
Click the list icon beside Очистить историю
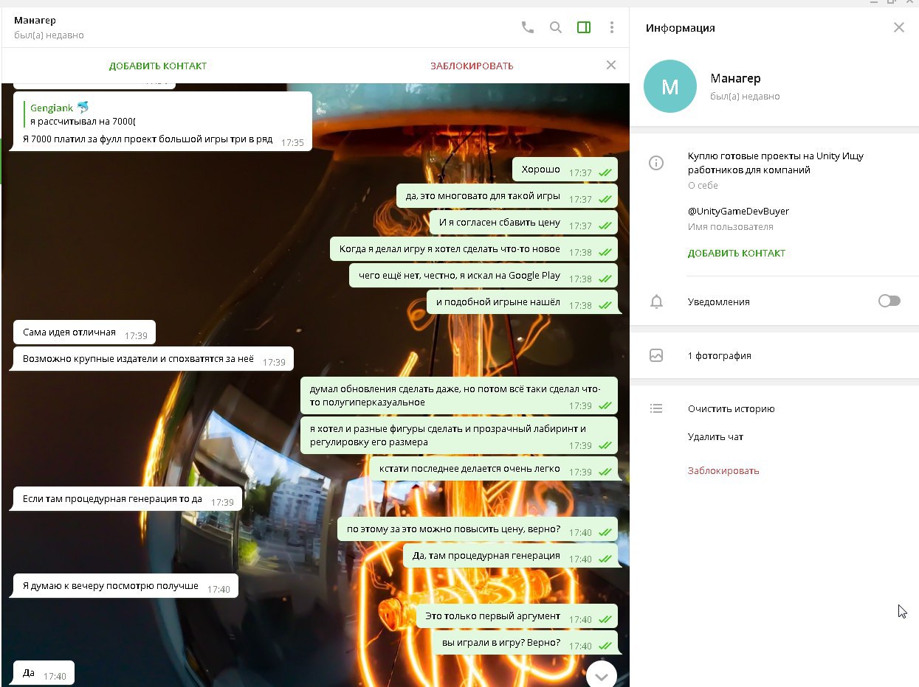[x=656, y=408]
